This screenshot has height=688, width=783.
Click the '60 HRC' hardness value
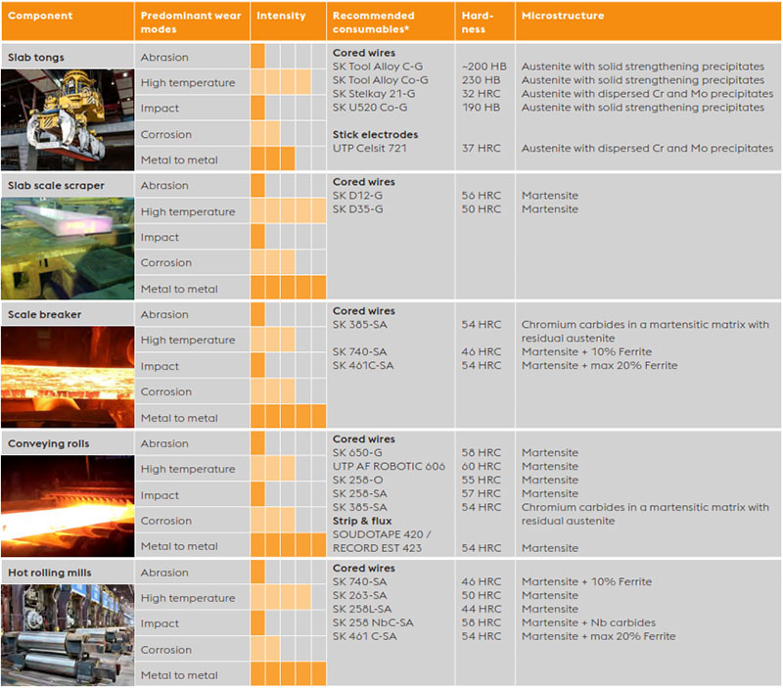point(481,466)
